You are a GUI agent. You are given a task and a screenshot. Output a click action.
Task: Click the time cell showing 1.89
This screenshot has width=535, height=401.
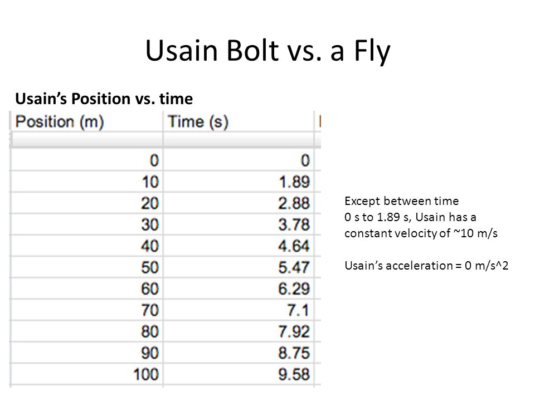click(x=238, y=182)
